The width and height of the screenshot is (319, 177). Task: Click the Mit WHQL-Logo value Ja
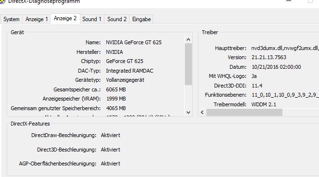(x=254, y=76)
